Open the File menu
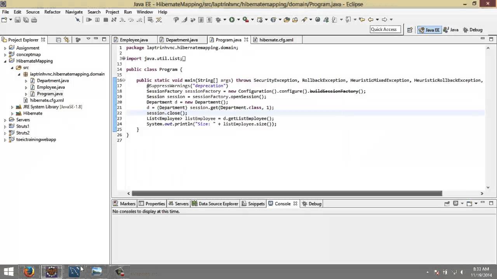 [5, 12]
